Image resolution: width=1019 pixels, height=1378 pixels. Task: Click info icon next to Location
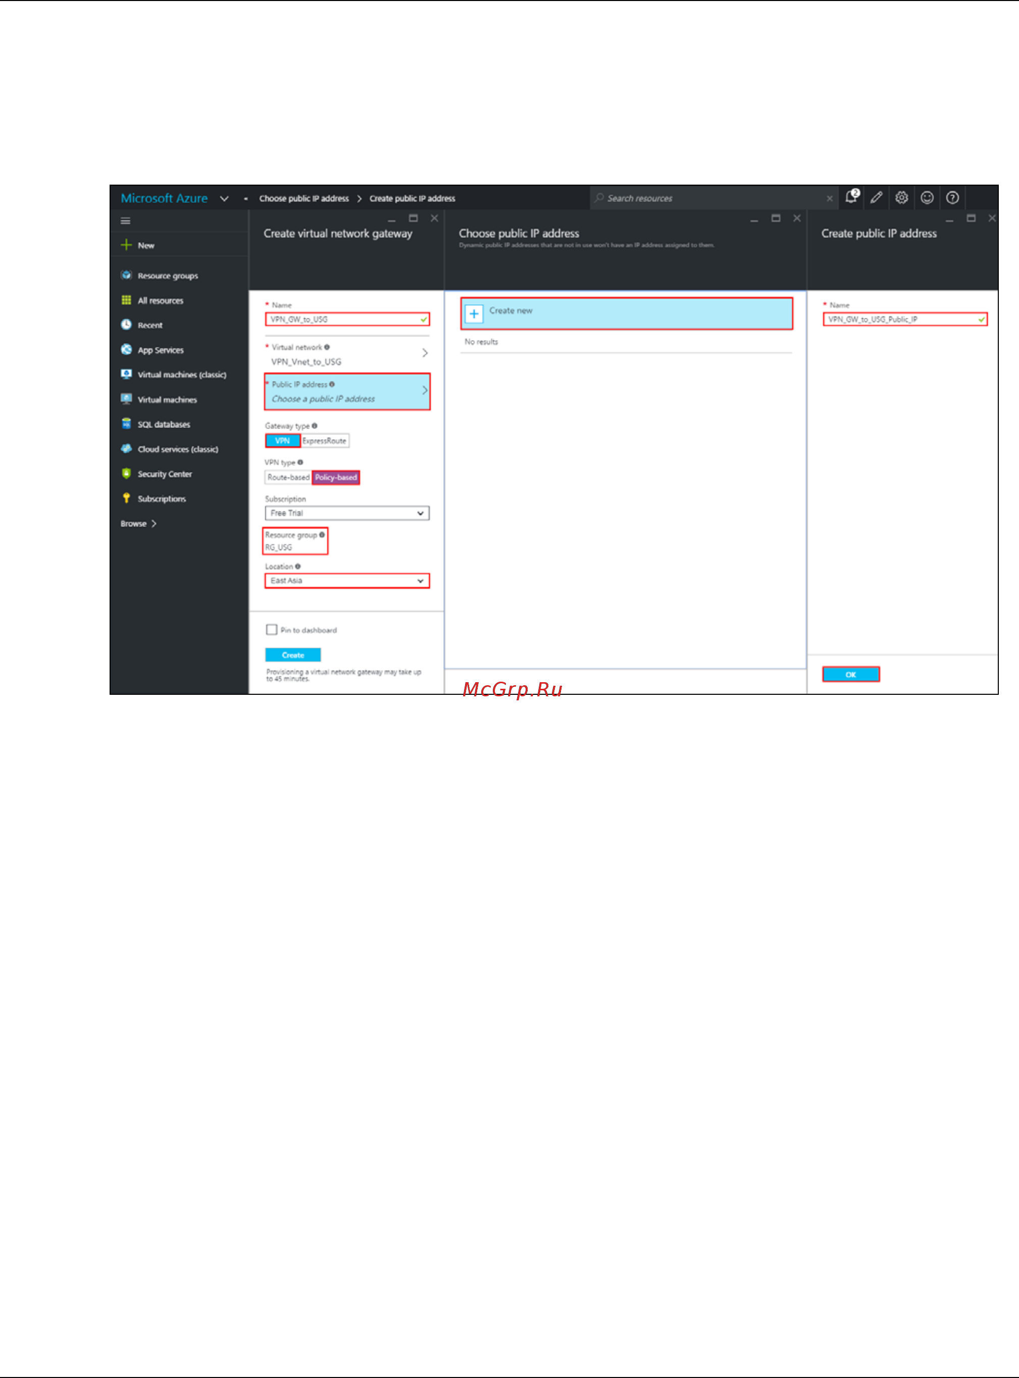point(298,566)
